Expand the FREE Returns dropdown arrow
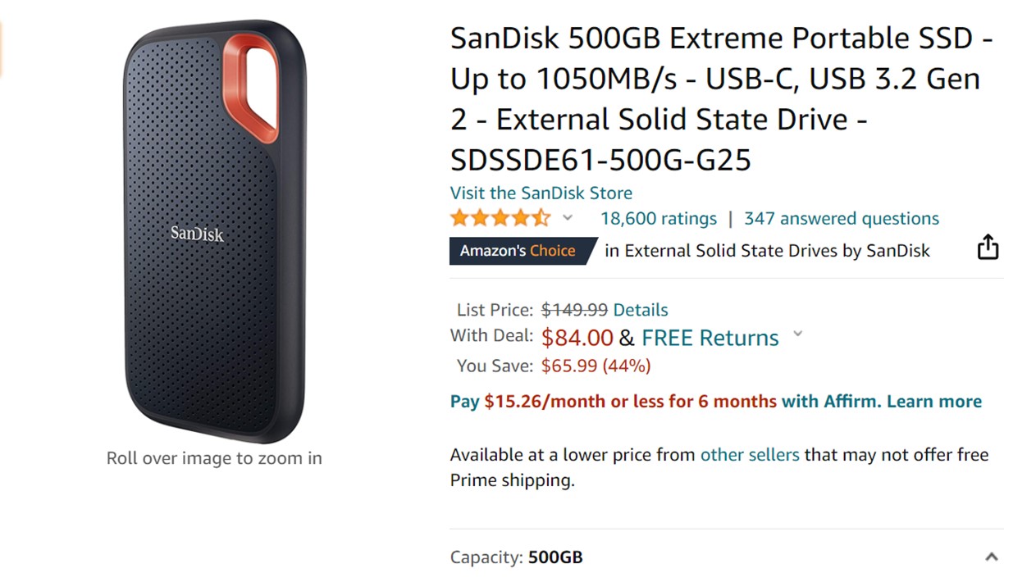Image resolution: width=1036 pixels, height=582 pixels. click(x=797, y=334)
